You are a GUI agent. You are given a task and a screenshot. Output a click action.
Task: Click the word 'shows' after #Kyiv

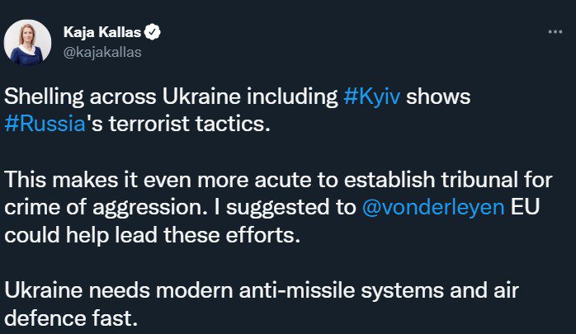pos(438,96)
